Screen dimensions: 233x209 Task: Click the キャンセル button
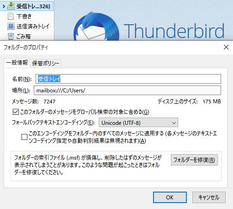[209, 197]
